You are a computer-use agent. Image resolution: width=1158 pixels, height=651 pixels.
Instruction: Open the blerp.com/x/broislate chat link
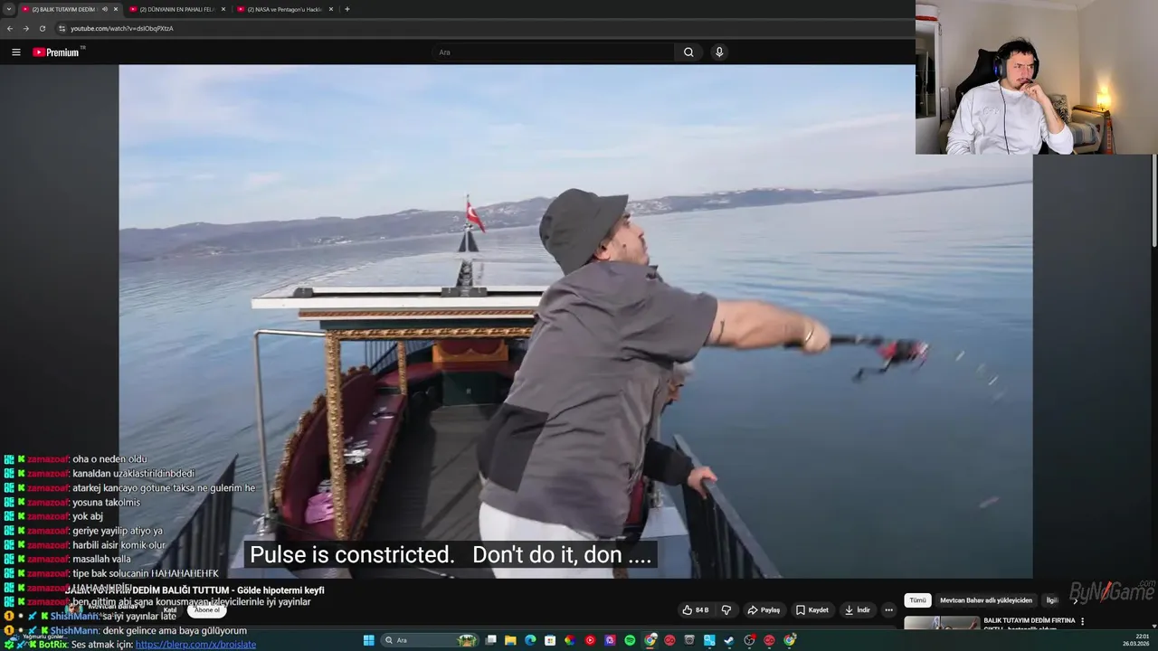click(195, 645)
